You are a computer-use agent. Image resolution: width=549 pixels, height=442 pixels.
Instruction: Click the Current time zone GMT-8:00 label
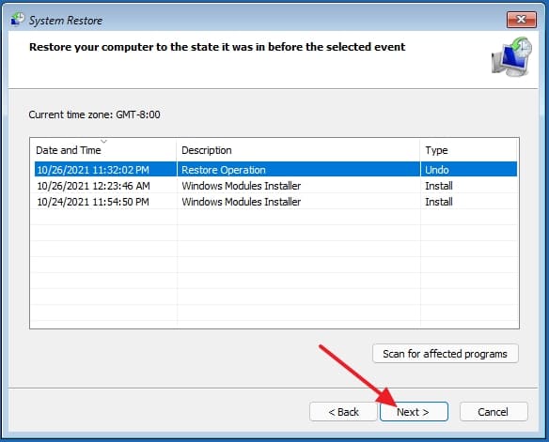click(95, 114)
